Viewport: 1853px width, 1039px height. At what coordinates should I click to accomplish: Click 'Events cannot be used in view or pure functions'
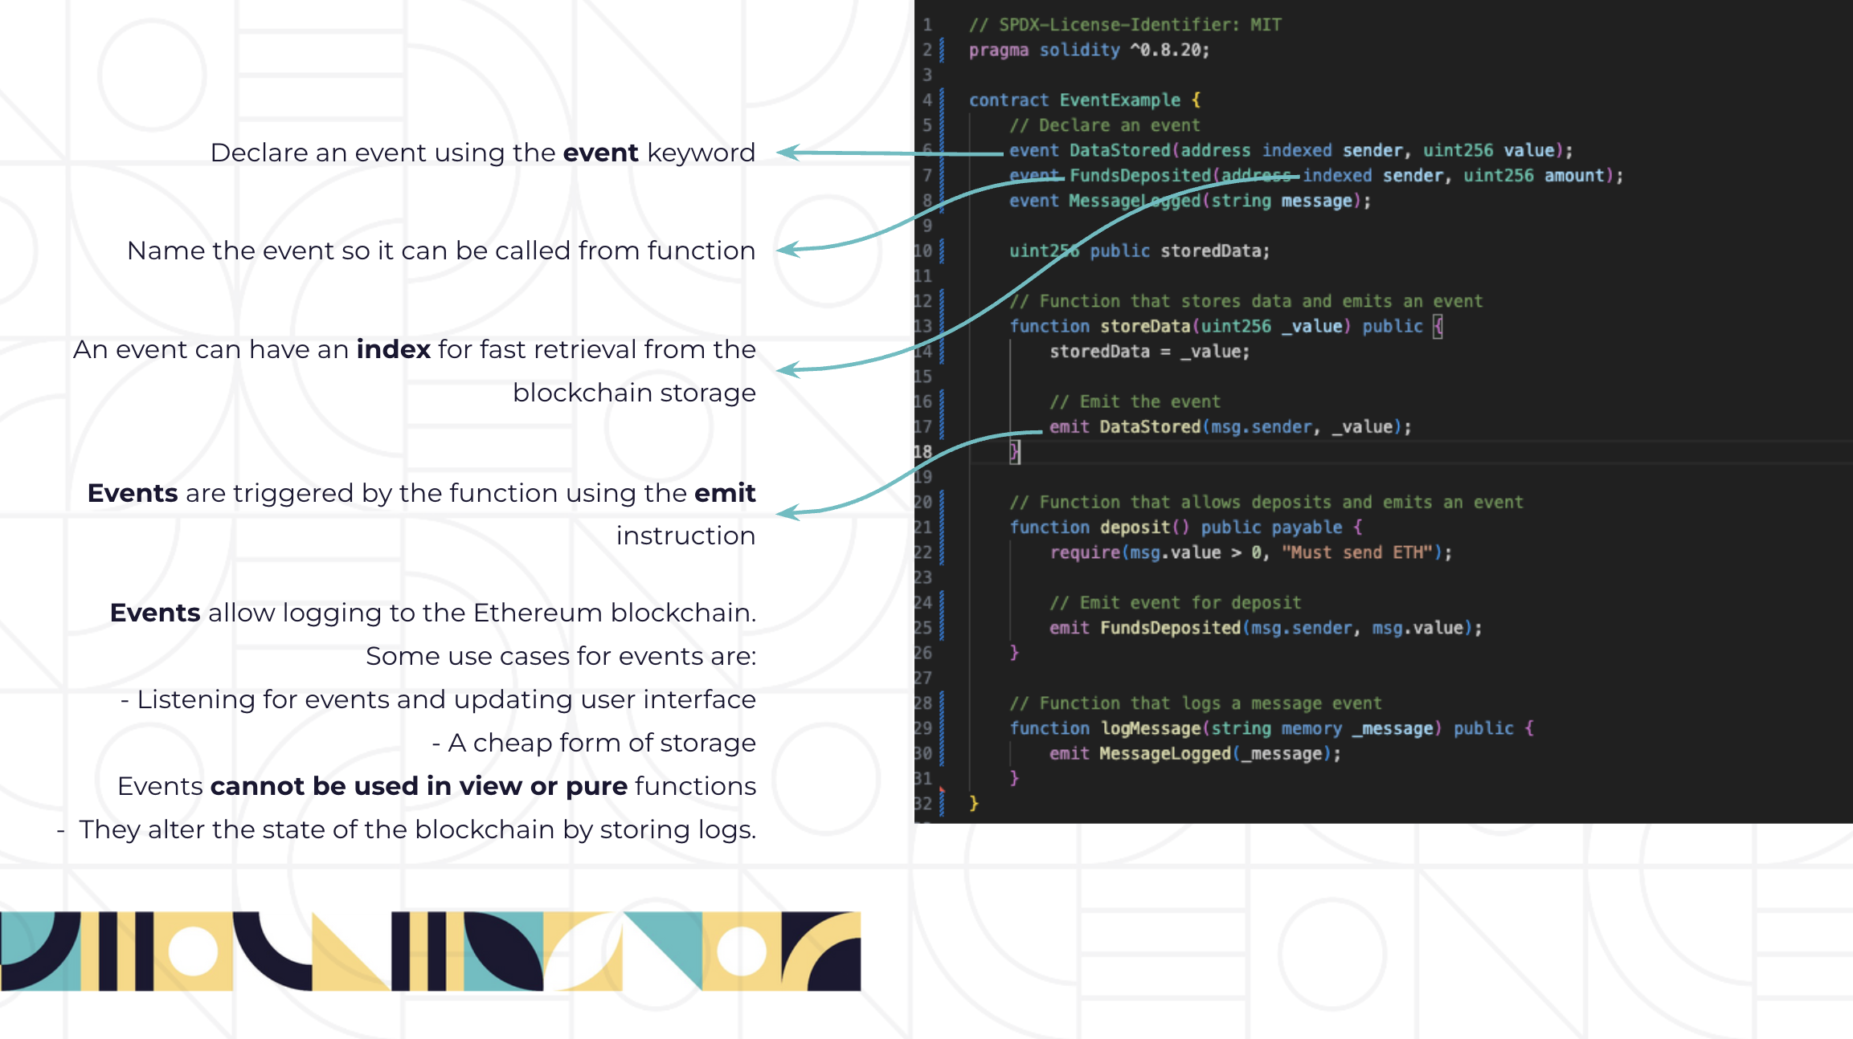click(437, 786)
